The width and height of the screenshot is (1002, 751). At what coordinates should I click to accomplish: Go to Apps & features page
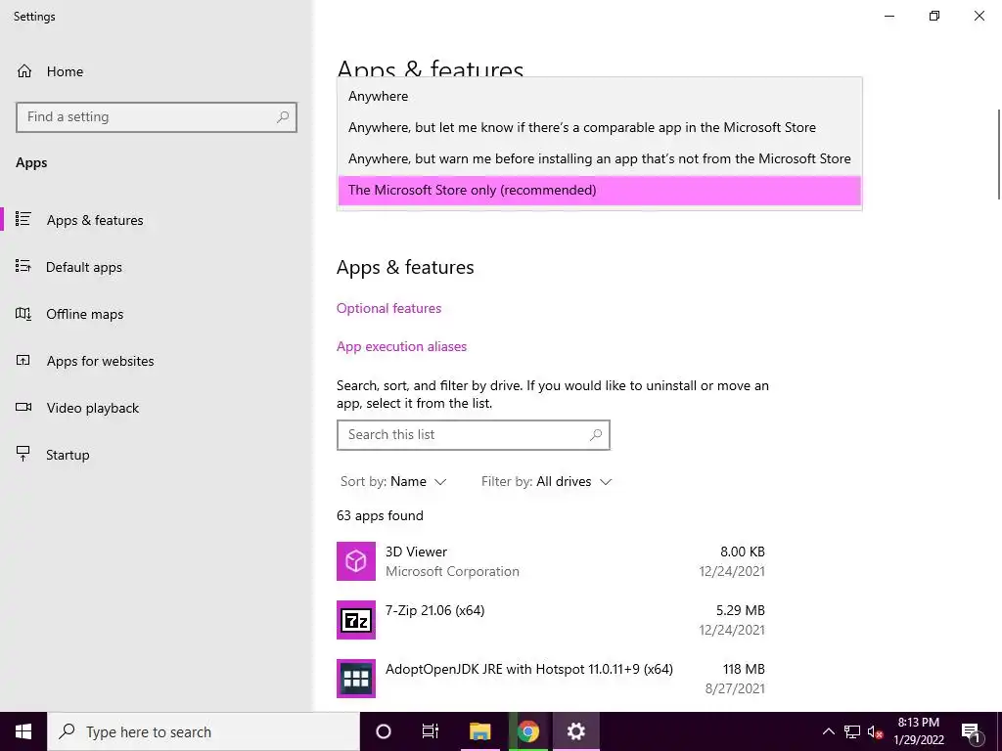click(95, 220)
